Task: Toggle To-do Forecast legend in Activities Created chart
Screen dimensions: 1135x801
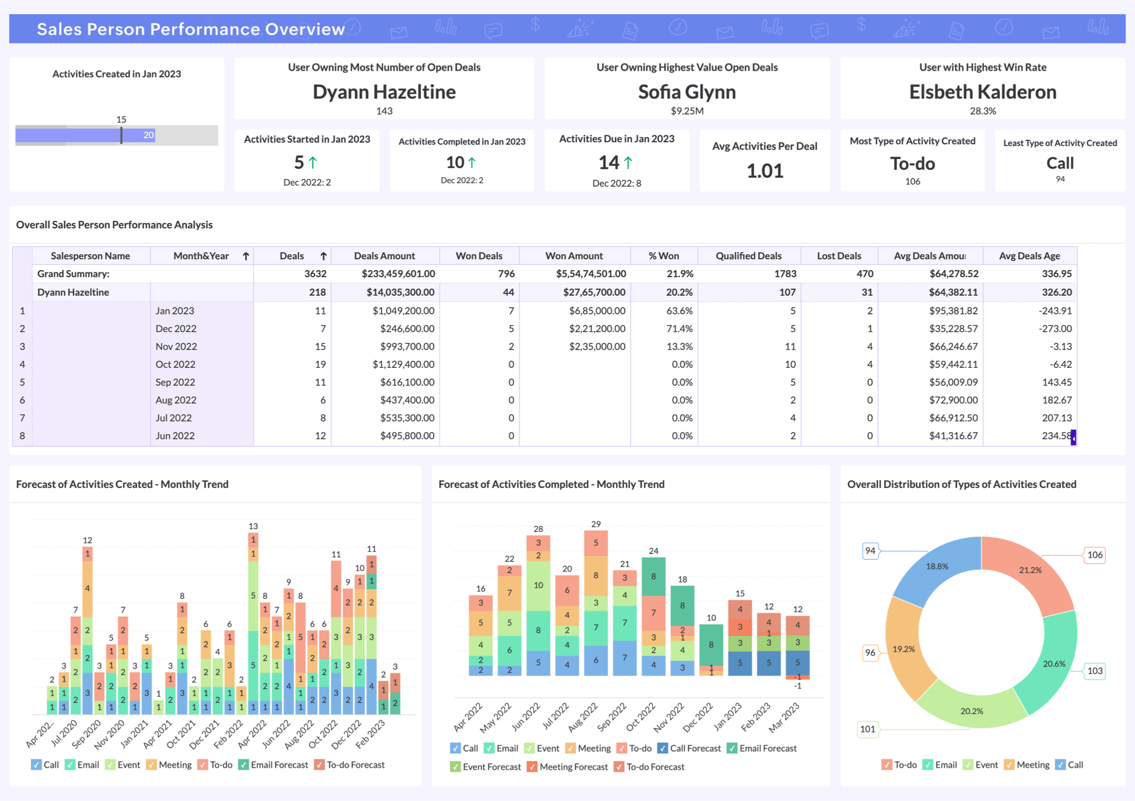Action: click(x=349, y=765)
